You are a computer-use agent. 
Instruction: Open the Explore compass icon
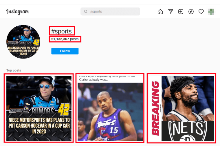(x=191, y=12)
